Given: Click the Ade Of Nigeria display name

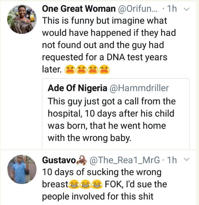Looking at the screenshot, I should [x=77, y=88].
